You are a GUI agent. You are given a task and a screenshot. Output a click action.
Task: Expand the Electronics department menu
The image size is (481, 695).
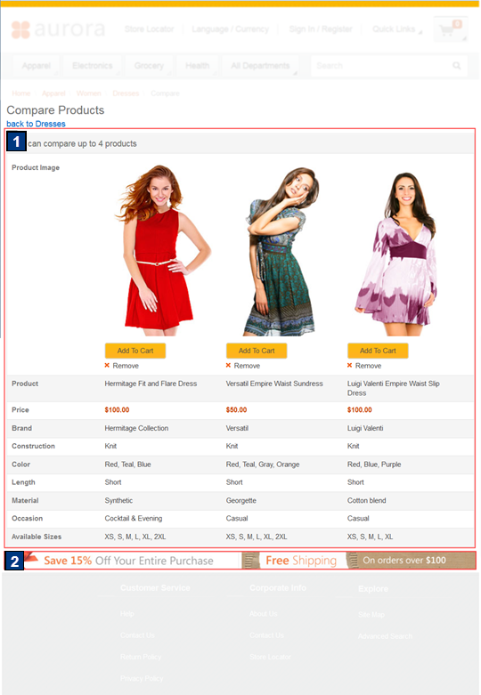point(93,66)
